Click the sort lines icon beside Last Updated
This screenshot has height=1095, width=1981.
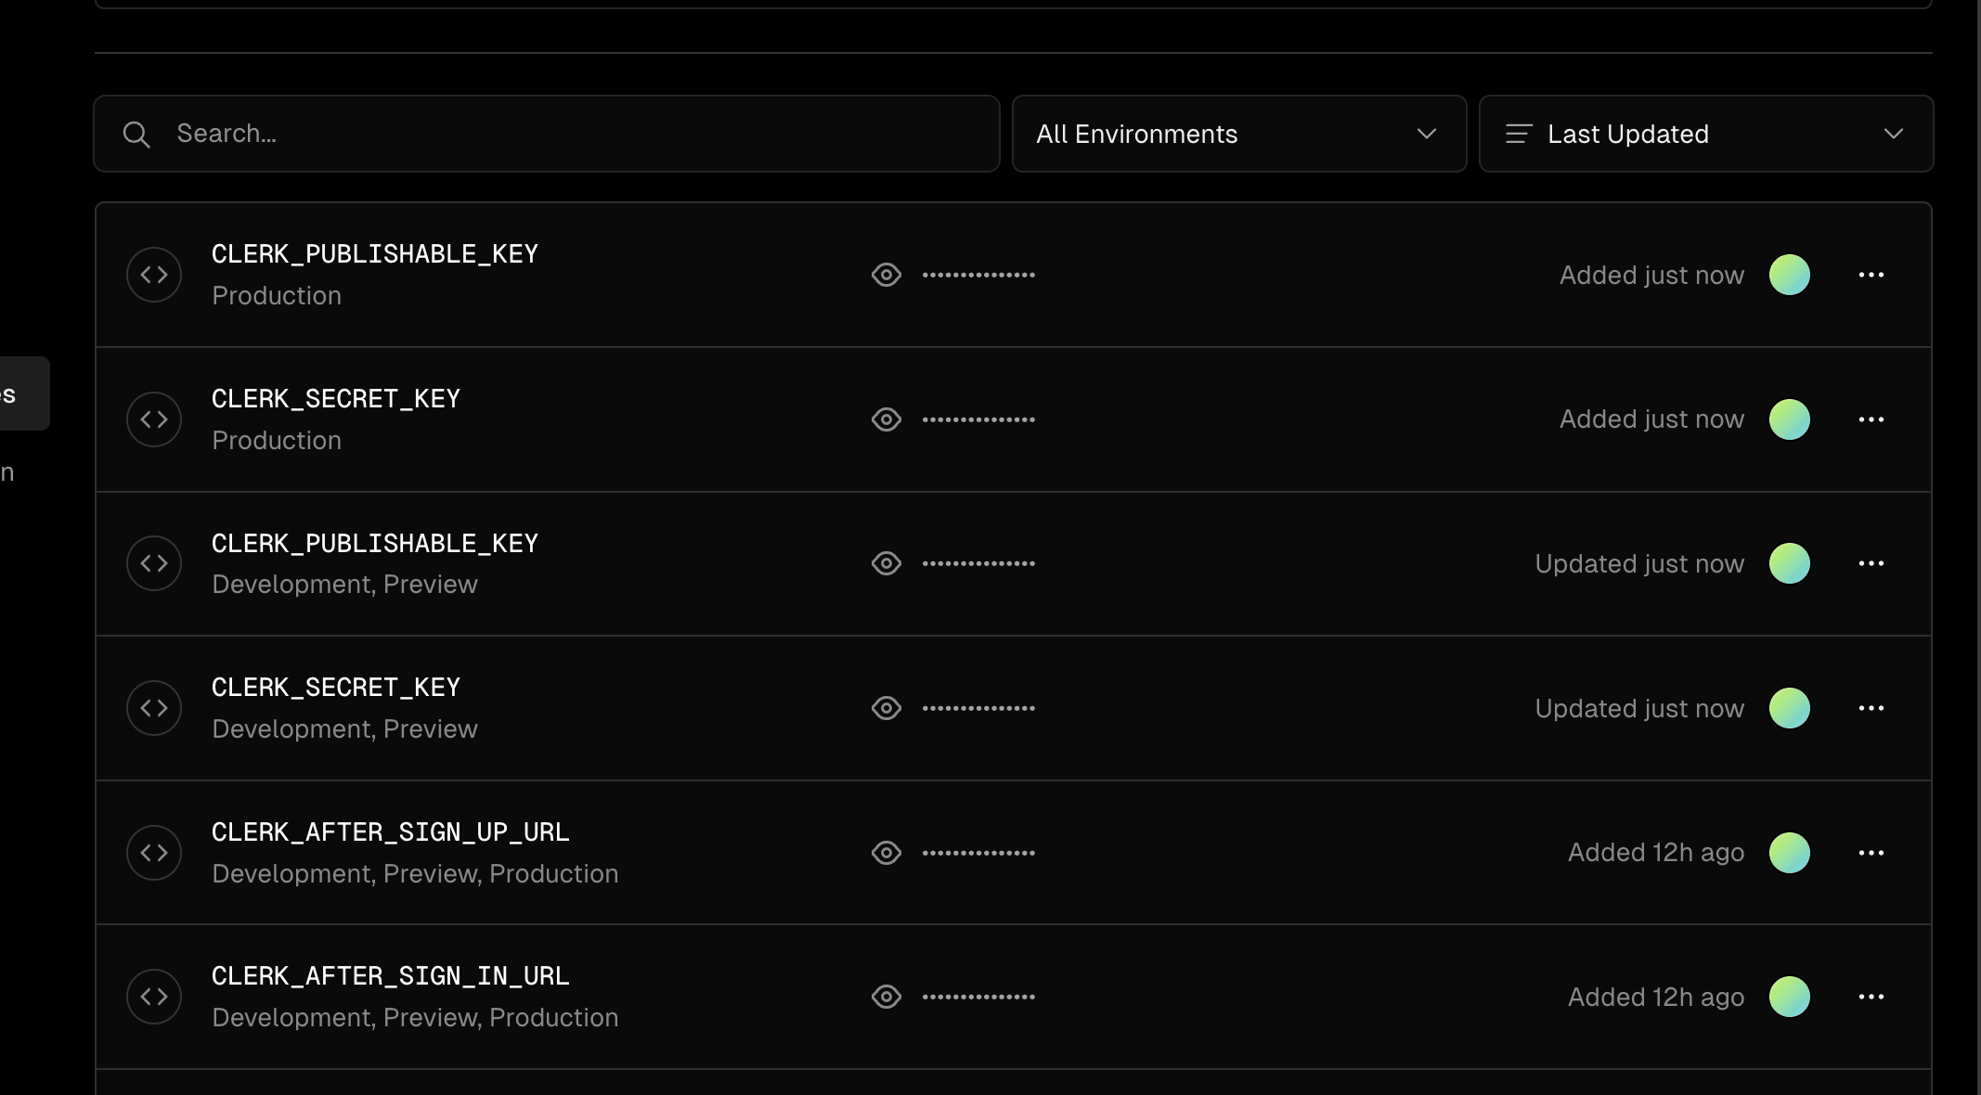click(1519, 134)
